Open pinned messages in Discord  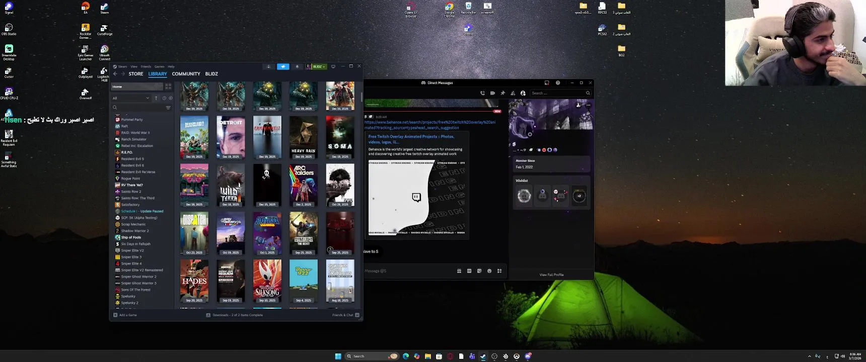(x=502, y=93)
